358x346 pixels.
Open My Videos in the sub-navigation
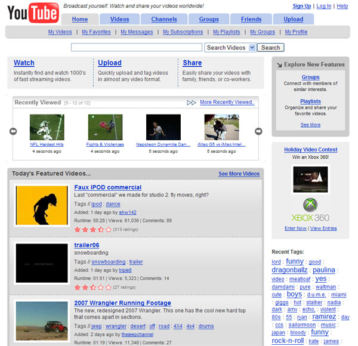[x=60, y=32]
